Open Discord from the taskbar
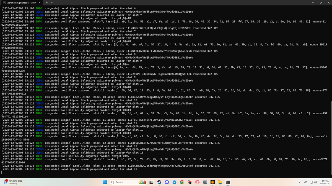This screenshot has width=332, height=186. point(167,182)
